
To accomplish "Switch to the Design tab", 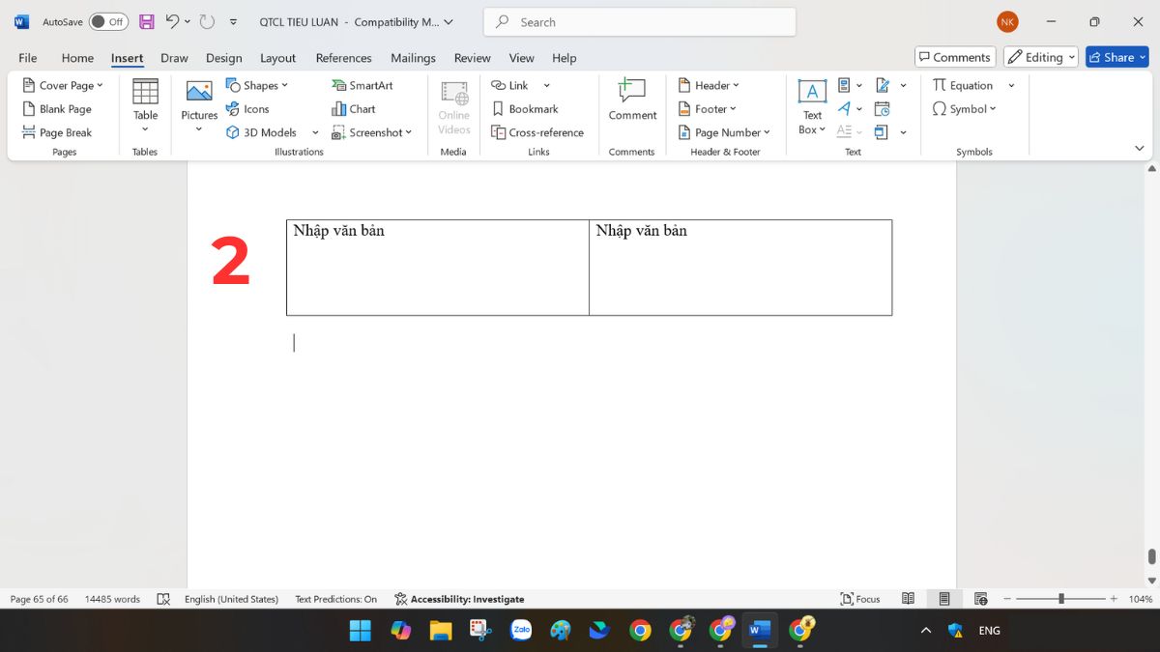I will [223, 58].
